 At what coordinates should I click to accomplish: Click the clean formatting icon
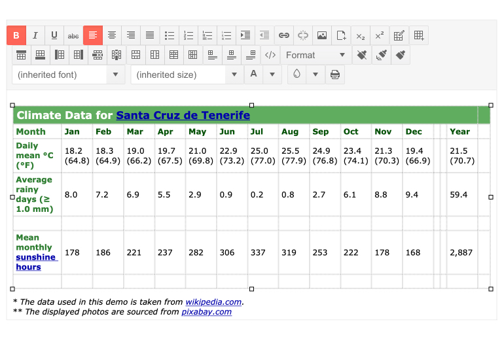tap(362, 55)
